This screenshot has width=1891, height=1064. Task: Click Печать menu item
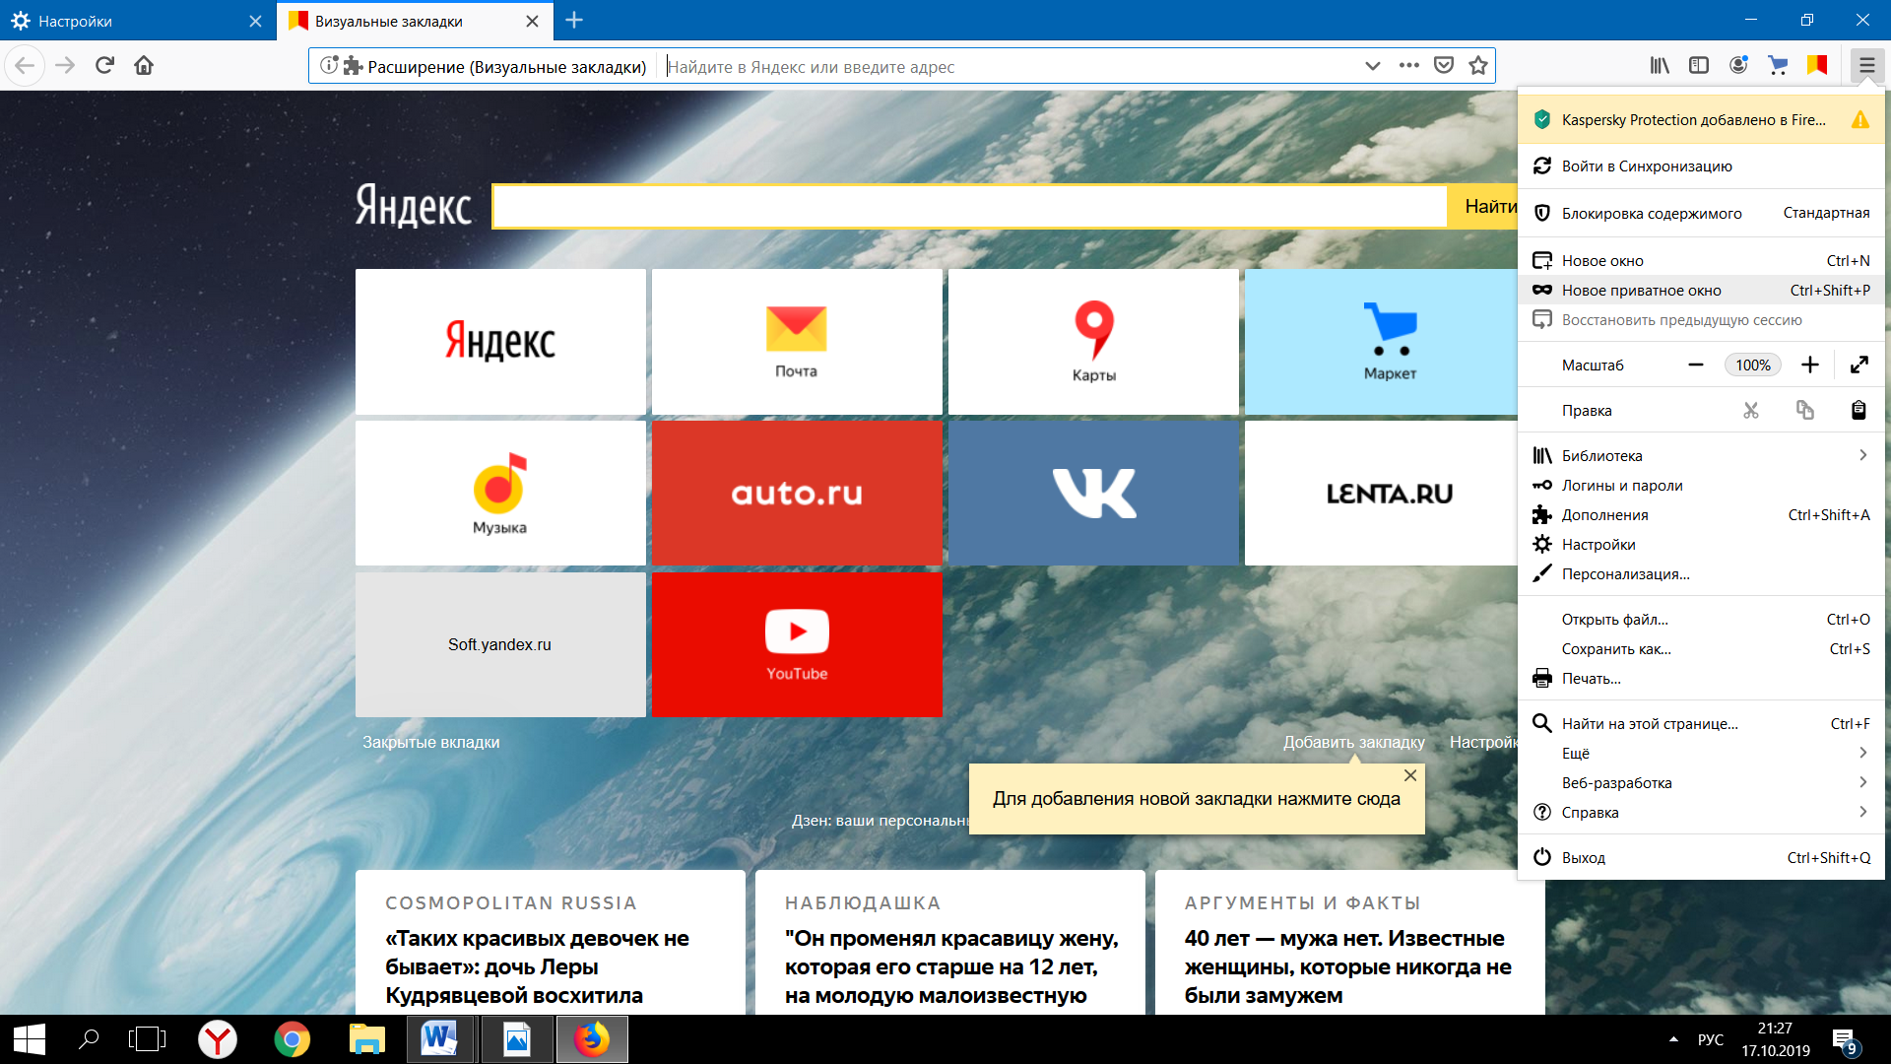pyautogui.click(x=1701, y=679)
